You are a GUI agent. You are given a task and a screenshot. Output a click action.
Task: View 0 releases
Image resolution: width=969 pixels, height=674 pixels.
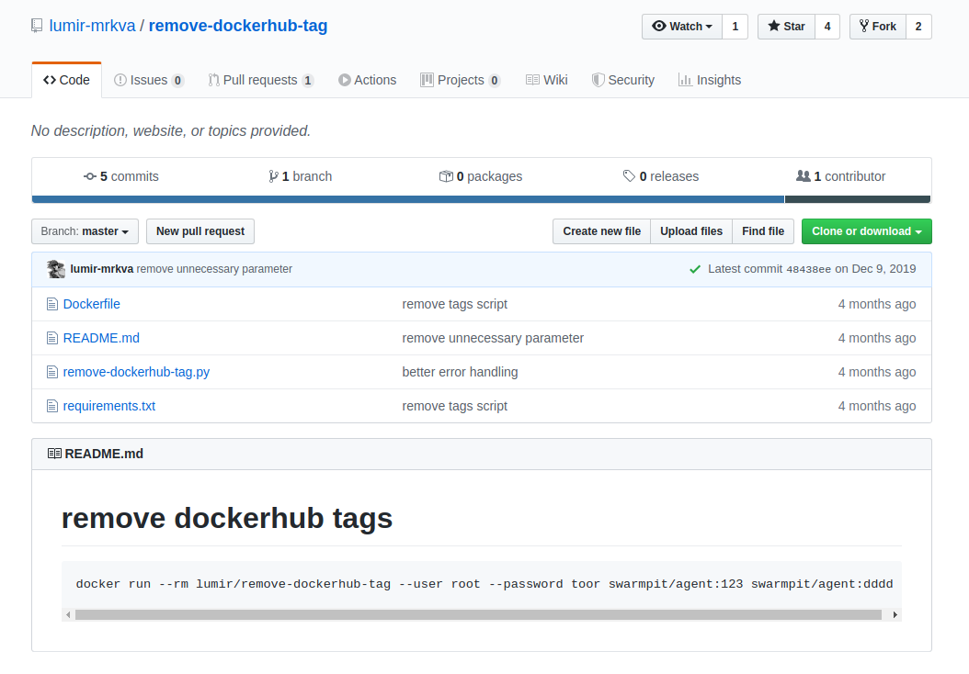tap(661, 176)
